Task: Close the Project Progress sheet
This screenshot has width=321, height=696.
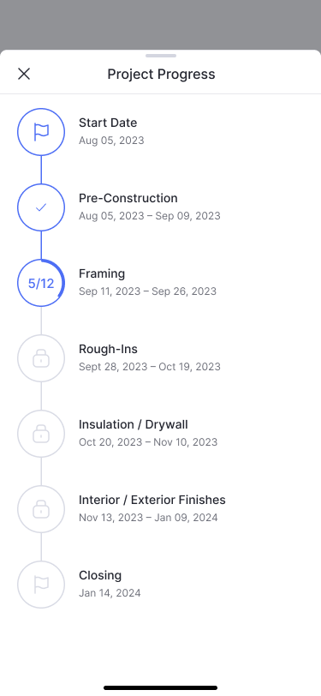Action: [24, 74]
